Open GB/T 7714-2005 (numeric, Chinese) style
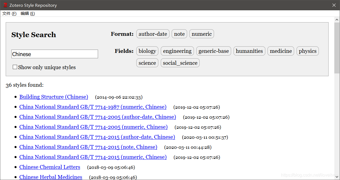340x180 pixels. click(93, 127)
